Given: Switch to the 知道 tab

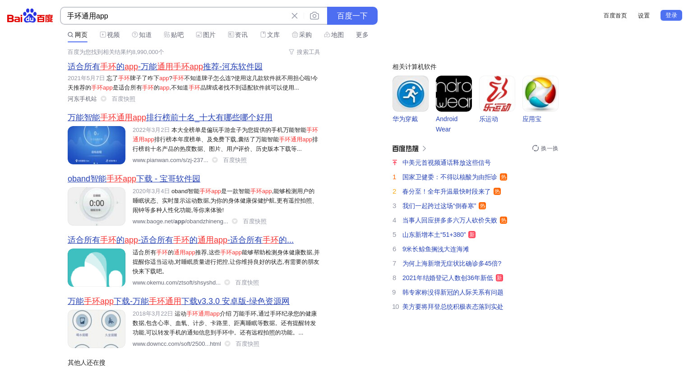Looking at the screenshot, I should (x=142, y=35).
